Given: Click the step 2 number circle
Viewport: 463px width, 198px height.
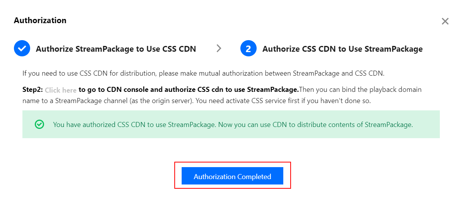Looking at the screenshot, I should pyautogui.click(x=248, y=49).
